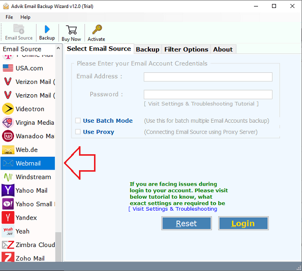Viewport: 302px width, 271px height.
Task: Open the File menu
Action: pos(9,17)
